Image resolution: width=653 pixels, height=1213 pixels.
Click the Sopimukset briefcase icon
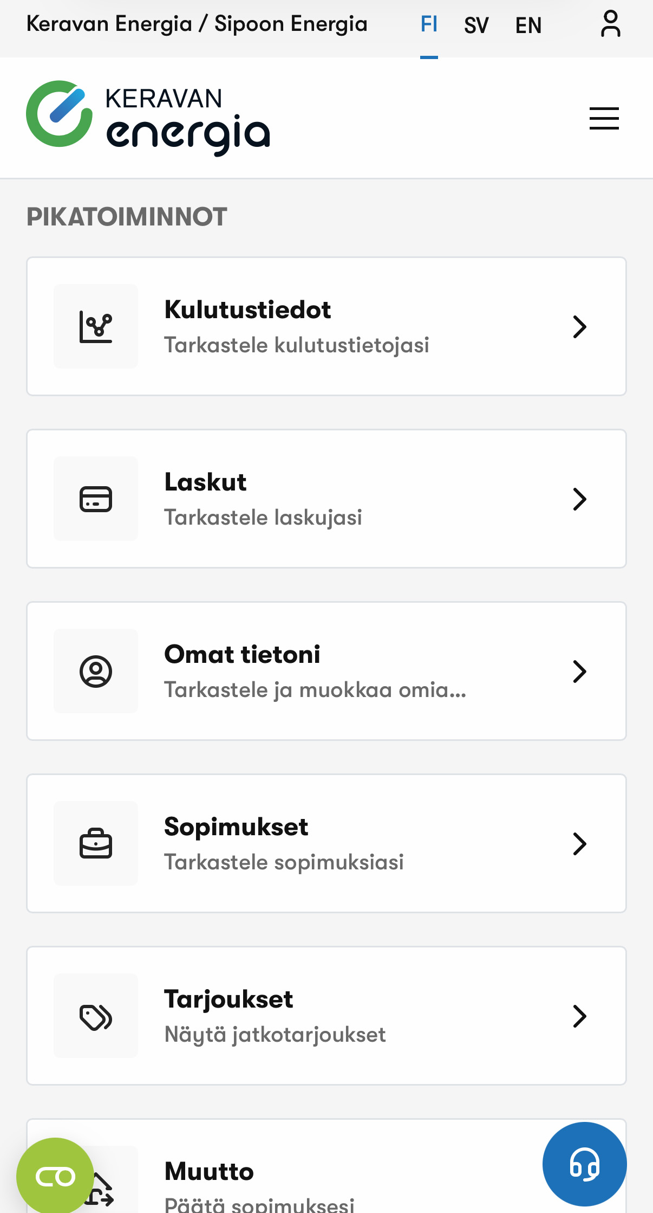(x=96, y=843)
